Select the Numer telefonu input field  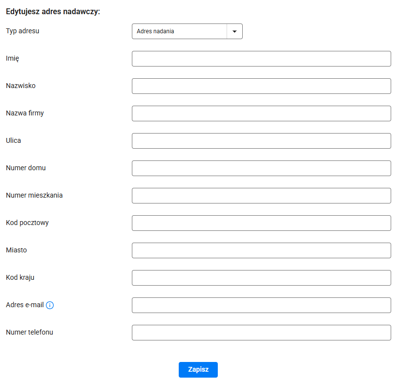(261, 333)
